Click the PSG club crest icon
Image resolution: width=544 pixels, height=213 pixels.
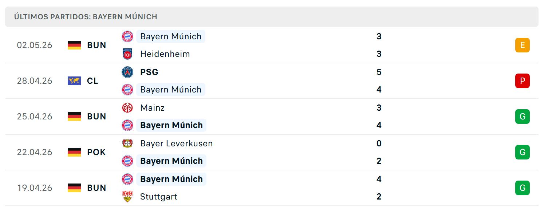[x=127, y=72]
